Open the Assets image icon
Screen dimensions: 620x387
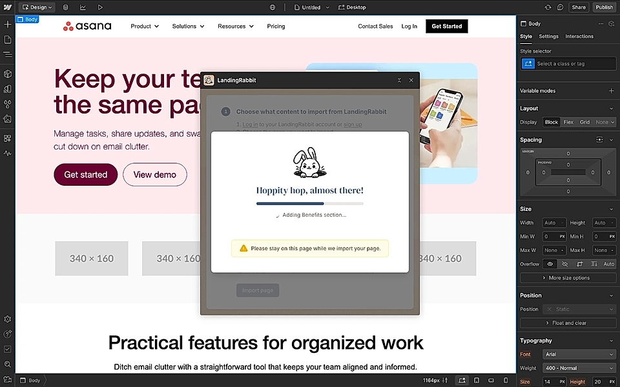pyautogui.click(x=7, y=119)
